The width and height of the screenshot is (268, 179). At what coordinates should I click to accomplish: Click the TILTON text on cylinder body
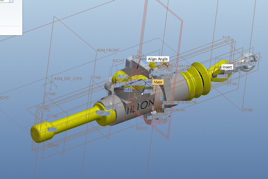pyautogui.click(x=139, y=107)
